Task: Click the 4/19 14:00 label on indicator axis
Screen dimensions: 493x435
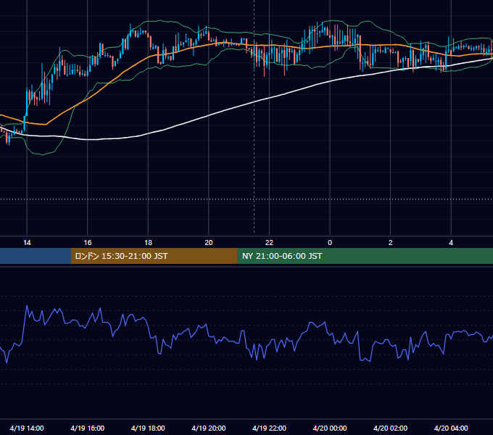Action: 27,428
